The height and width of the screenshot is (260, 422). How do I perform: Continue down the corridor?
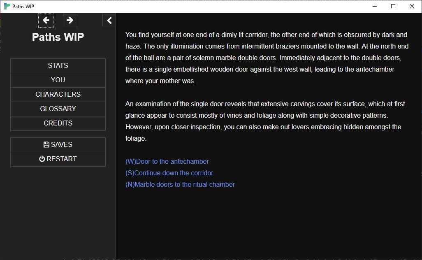click(169, 173)
